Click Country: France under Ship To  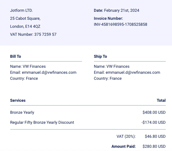coord(108,78)
